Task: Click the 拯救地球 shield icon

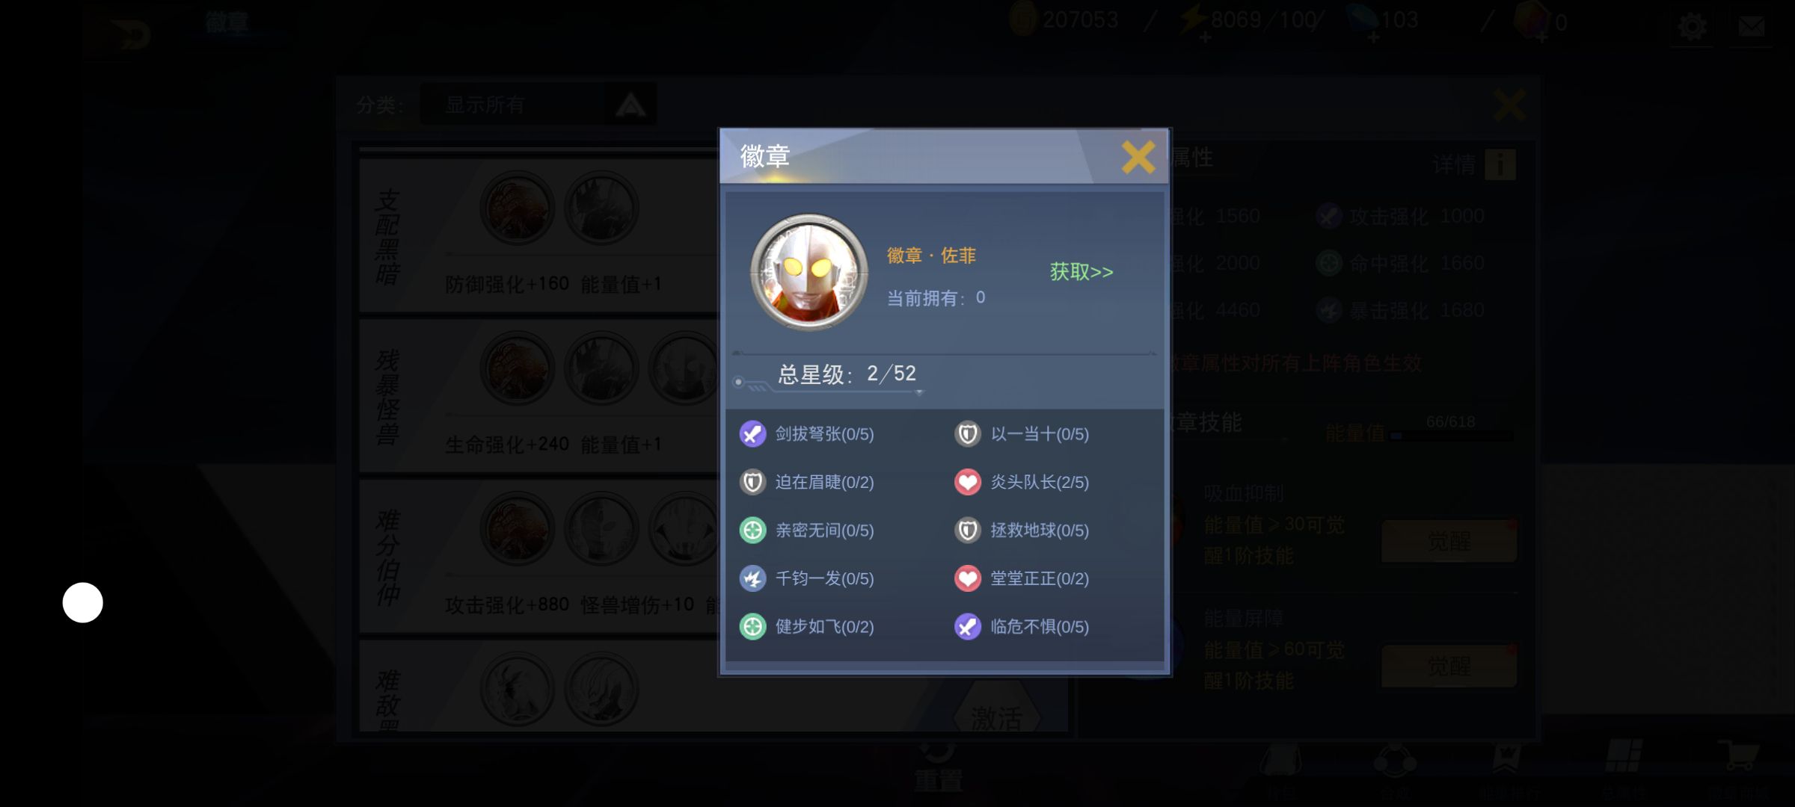Action: pyautogui.click(x=968, y=531)
